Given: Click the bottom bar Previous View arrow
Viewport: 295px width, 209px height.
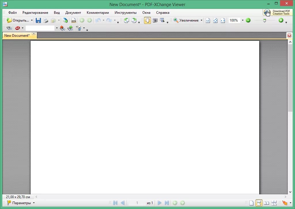Looking at the screenshot, I should [x=175, y=203].
